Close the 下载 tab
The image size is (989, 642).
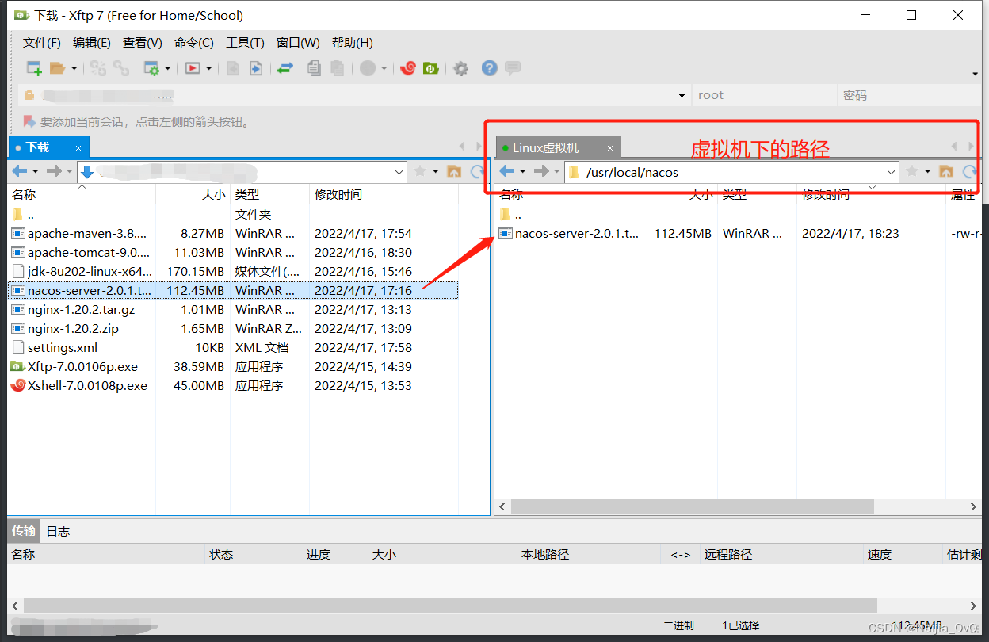point(78,147)
